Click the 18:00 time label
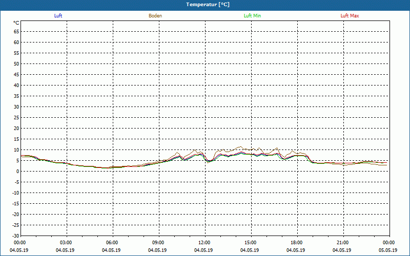 (297, 243)
